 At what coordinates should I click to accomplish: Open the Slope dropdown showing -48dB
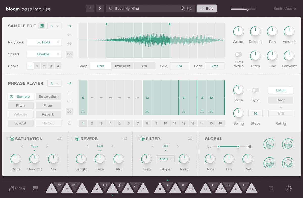tap(165, 159)
